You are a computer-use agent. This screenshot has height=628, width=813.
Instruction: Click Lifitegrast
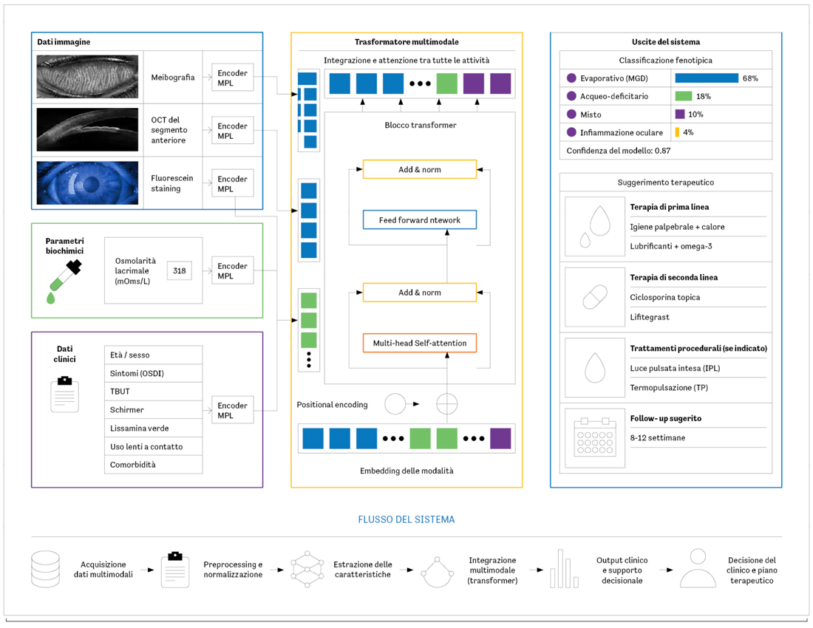tap(650, 317)
